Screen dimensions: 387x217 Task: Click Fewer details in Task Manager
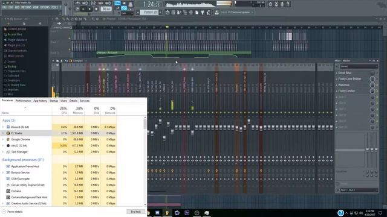[13, 212]
